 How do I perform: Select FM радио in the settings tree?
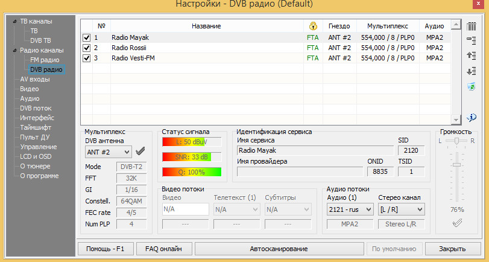pyautogui.click(x=45, y=60)
